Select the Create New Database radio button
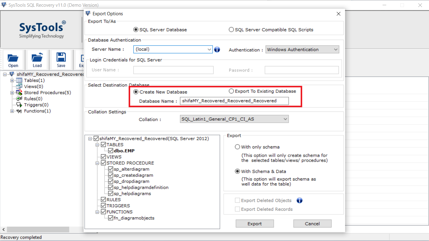This screenshot has height=241, width=429. click(x=136, y=92)
